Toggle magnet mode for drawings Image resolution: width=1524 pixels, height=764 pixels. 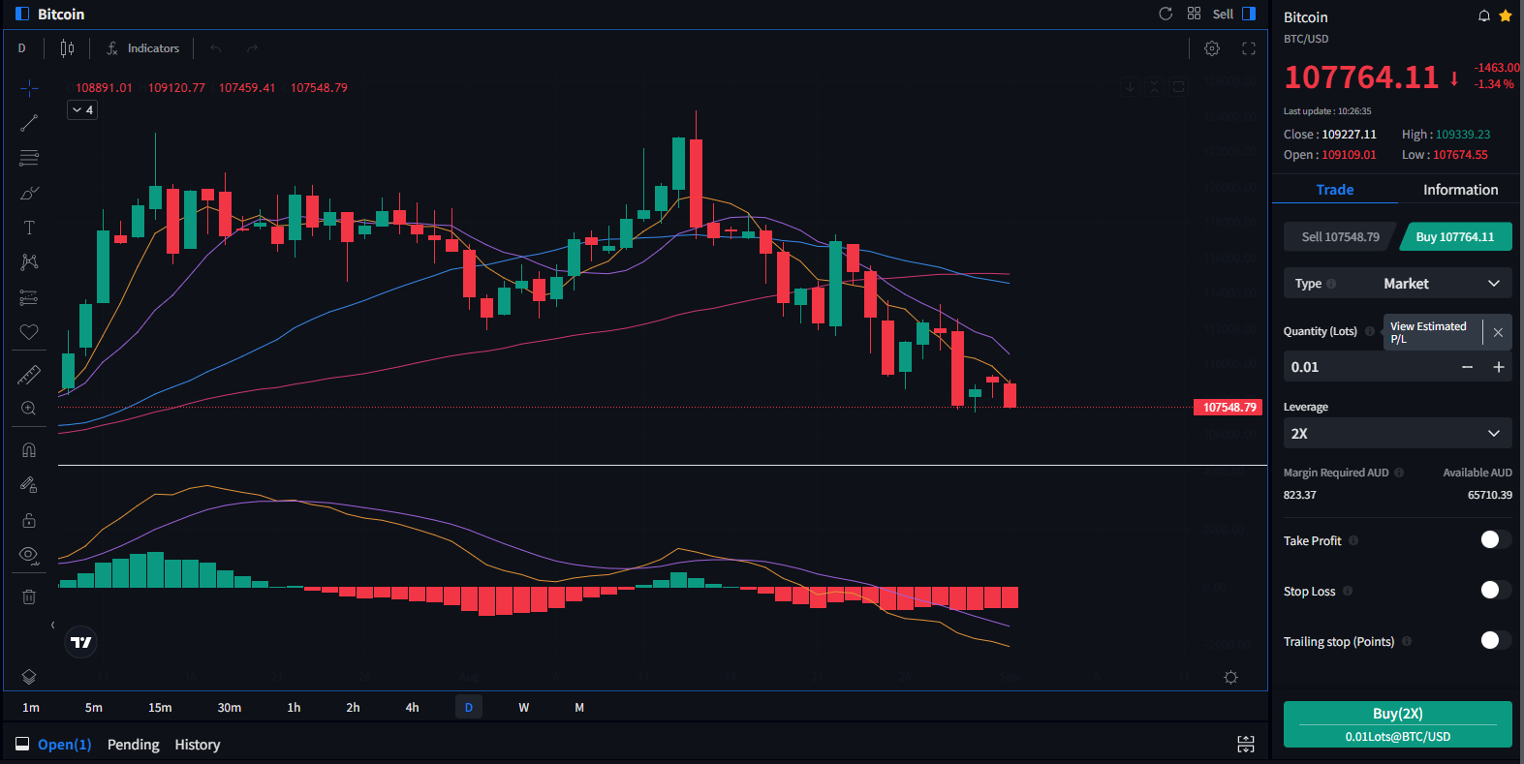coord(29,450)
